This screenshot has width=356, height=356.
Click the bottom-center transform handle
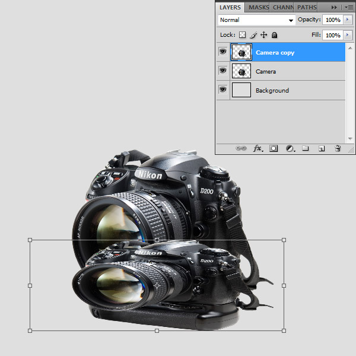pyautogui.click(x=157, y=331)
